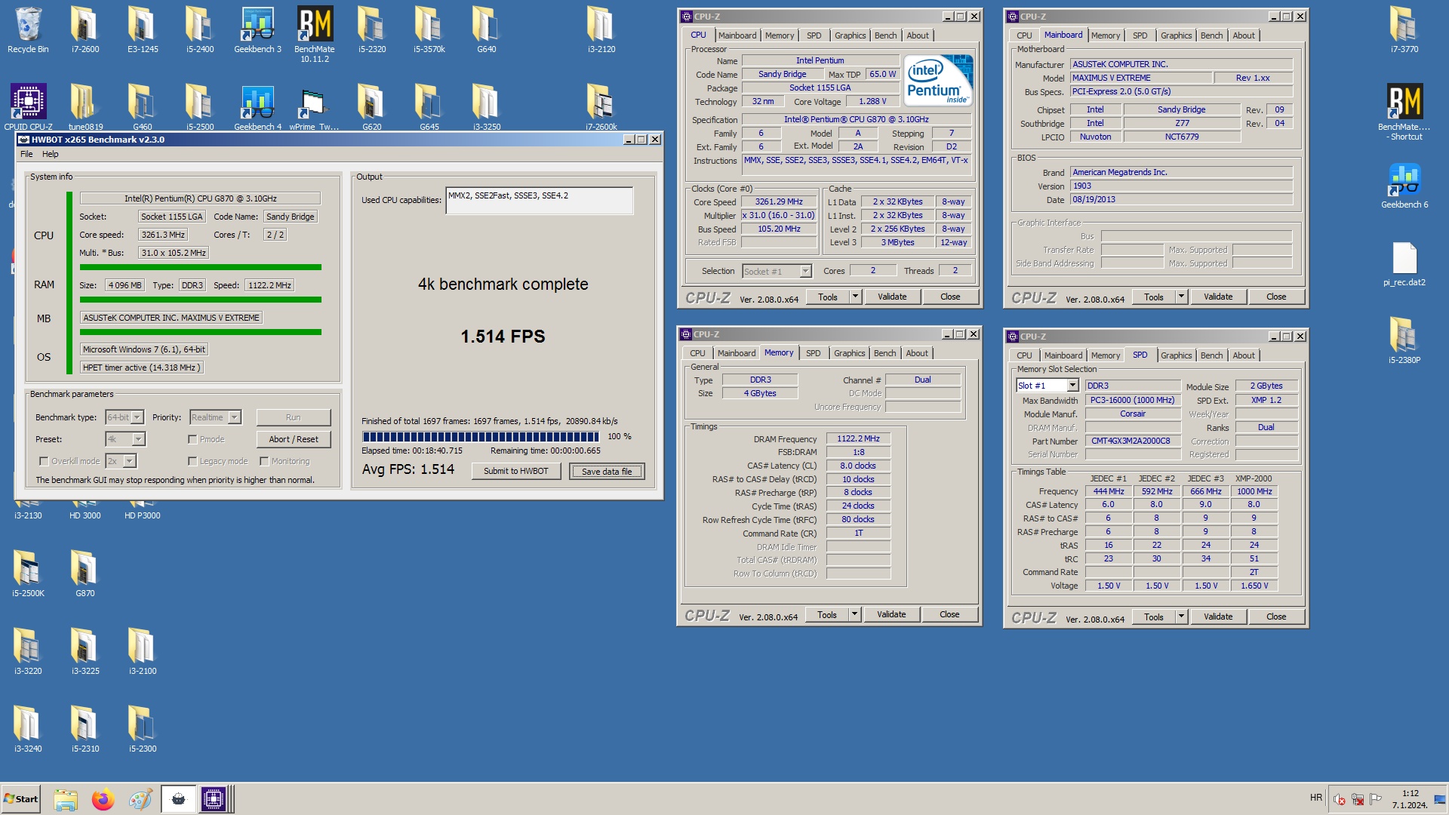The width and height of the screenshot is (1449, 815).
Task: Open the E3-1245 folder icon
Action: pyautogui.click(x=143, y=30)
